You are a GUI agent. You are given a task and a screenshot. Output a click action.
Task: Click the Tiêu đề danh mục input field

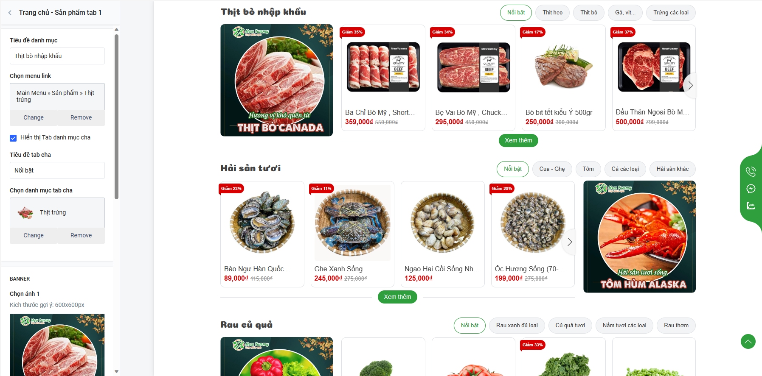tap(57, 56)
